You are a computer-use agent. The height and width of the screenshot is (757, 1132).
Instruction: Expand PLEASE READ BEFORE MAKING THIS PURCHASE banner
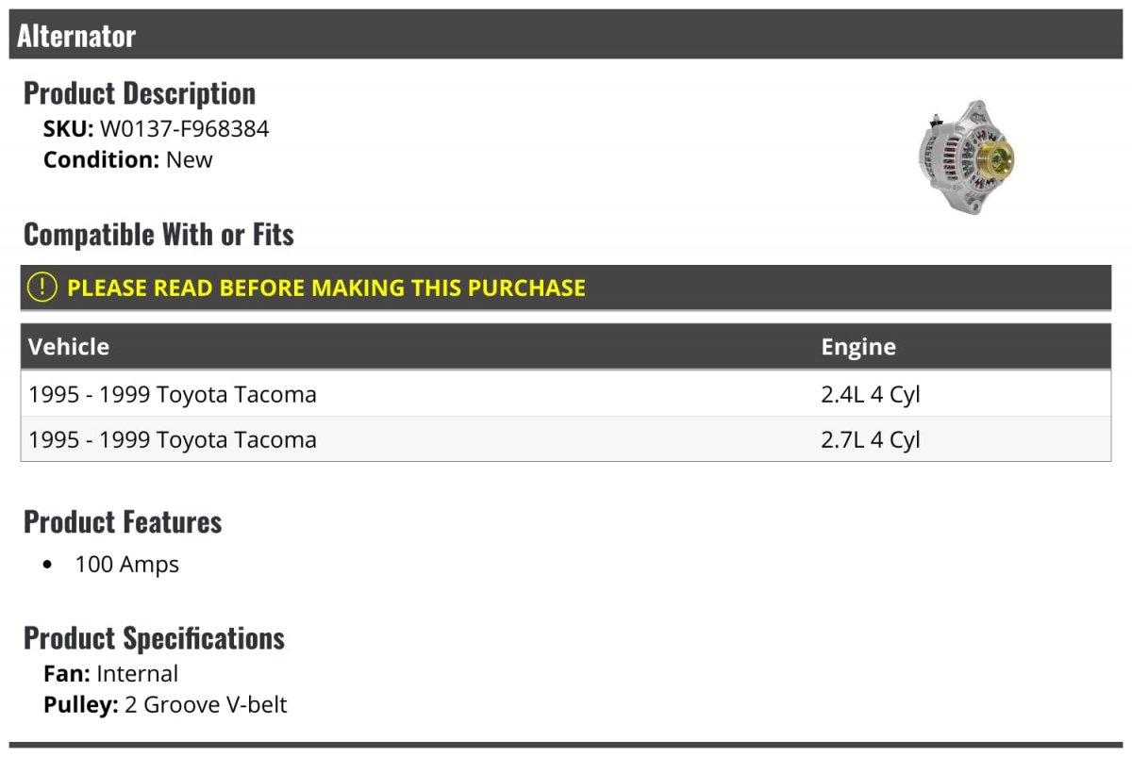click(326, 288)
